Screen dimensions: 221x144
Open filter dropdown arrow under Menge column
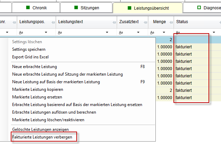point(170,32)
